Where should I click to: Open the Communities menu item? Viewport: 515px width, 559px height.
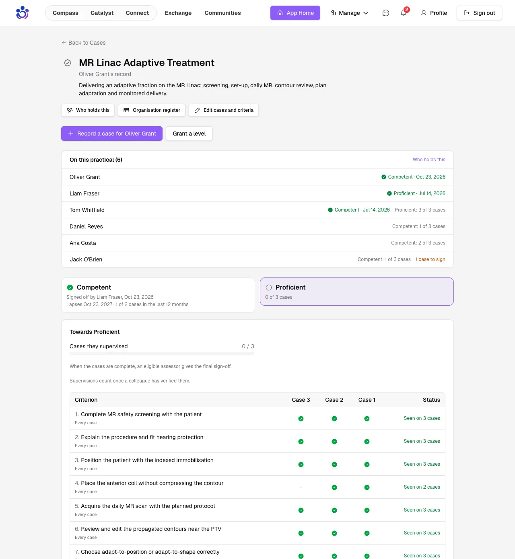pos(222,13)
